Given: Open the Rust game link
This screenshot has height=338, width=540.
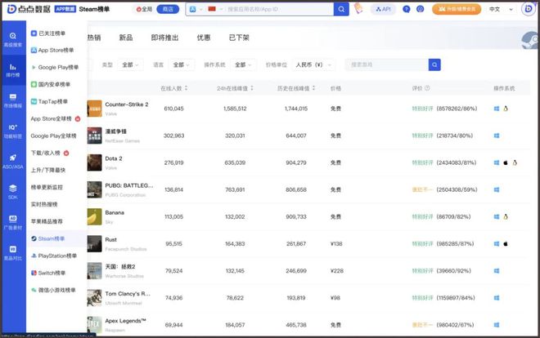Looking at the screenshot, I should pos(111,239).
